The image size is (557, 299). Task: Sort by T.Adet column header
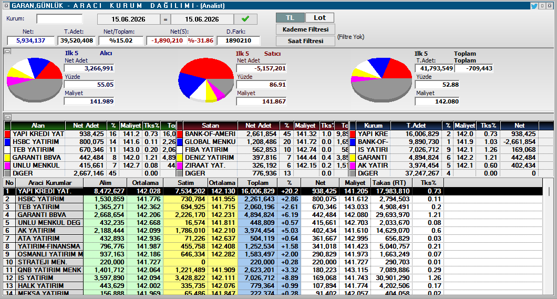pyautogui.click(x=416, y=126)
